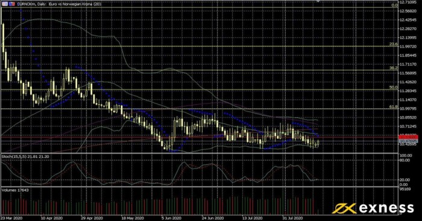Click the 12.71095 top price axis label
Screen dimensions: 422x221
[408, 2]
